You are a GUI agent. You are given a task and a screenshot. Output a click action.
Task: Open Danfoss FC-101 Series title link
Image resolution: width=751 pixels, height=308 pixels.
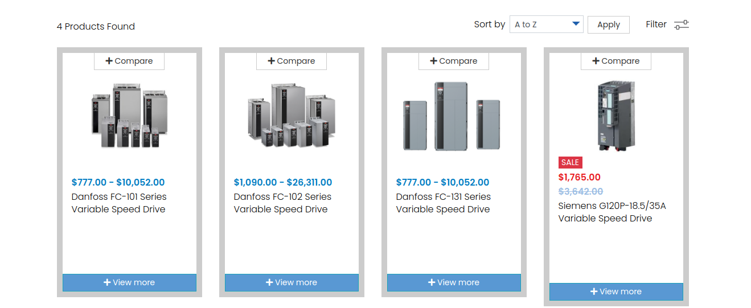(119, 203)
